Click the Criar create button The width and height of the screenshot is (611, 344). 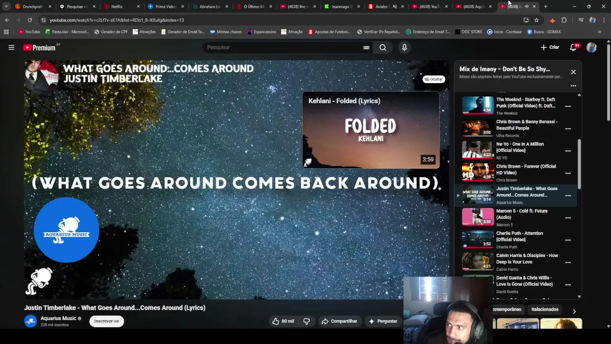[550, 47]
